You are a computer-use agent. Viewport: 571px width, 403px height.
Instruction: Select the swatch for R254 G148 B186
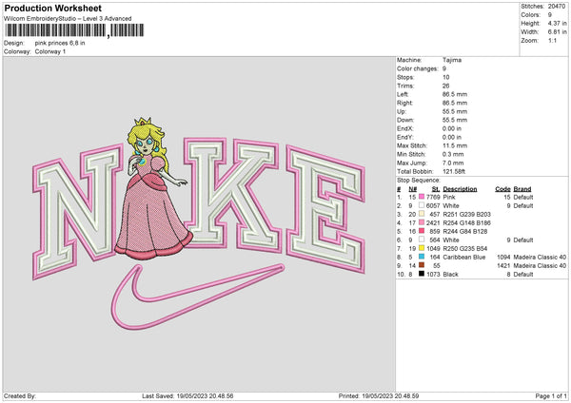point(422,222)
